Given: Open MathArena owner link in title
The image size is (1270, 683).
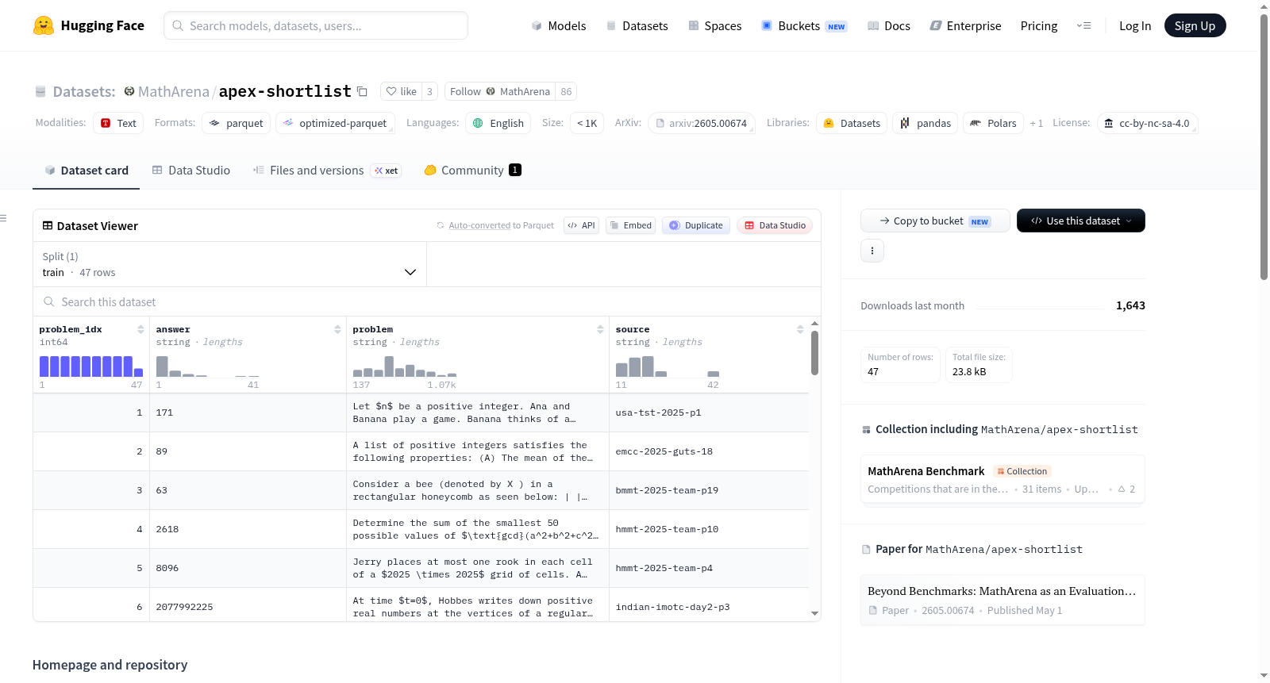Looking at the screenshot, I should coord(173,91).
